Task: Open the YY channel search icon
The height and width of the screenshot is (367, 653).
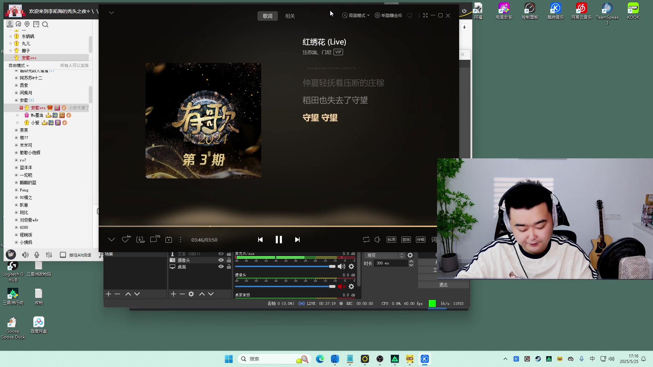Action: [45, 24]
